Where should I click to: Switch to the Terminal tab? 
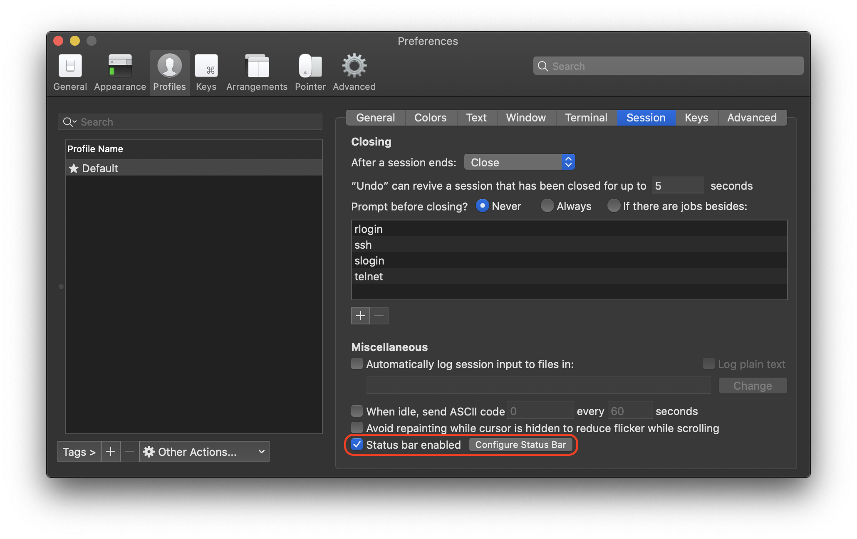point(586,118)
